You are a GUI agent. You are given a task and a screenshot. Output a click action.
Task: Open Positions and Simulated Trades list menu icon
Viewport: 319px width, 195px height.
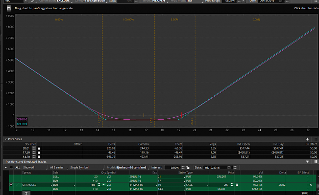(x=316, y=162)
